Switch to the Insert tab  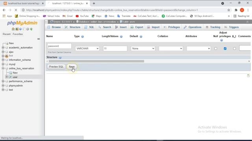pos(121,27)
